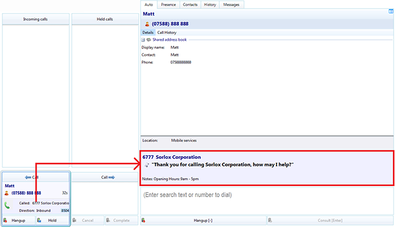Click the phone value 07588888888
The image size is (396, 227).
181,62
